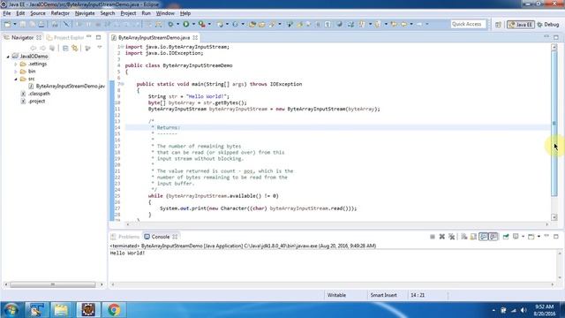The height and width of the screenshot is (318, 565).
Task: Open the External Tools dropdown arrow
Action: pos(209,24)
